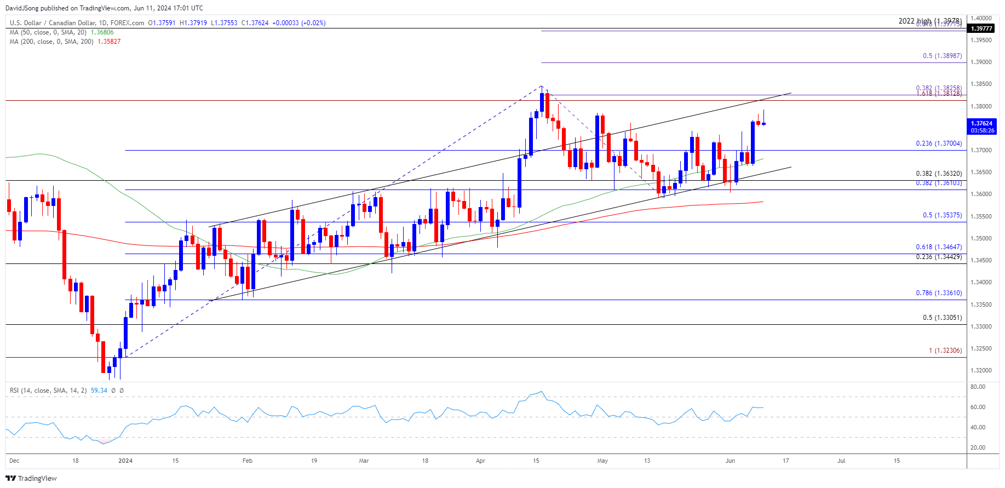The image size is (1005, 488).
Task: Click the 0.382 (1.38258) Fibonacci label
Action: pos(939,88)
